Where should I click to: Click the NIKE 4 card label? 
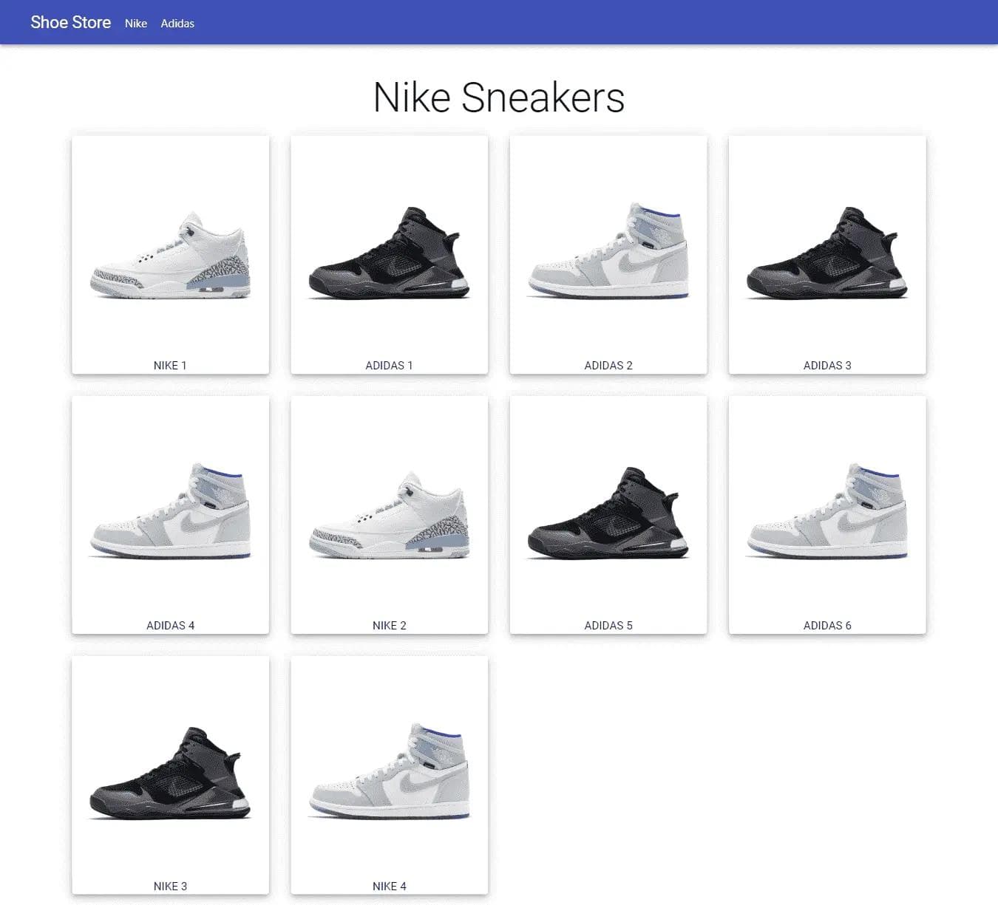389,887
